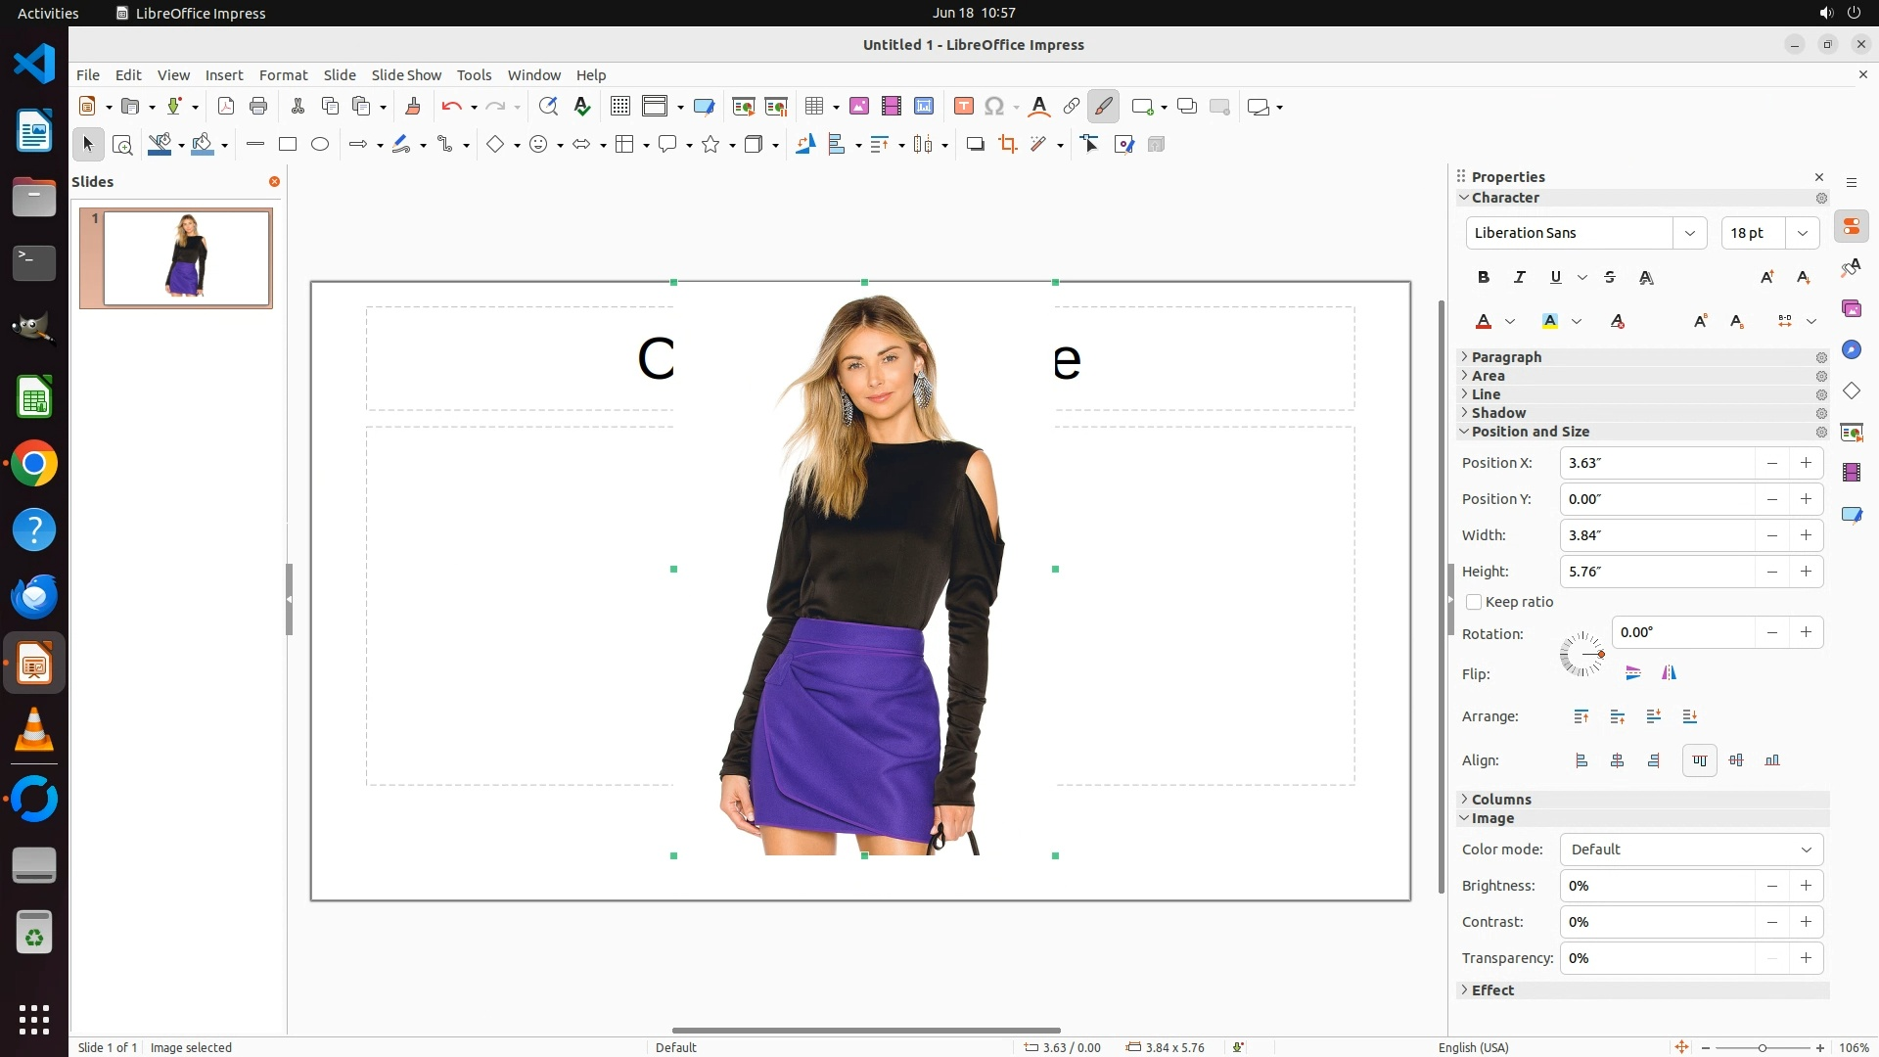The image size is (1879, 1057).
Task: Open the Gallery sidebar deck
Action: tap(1851, 309)
